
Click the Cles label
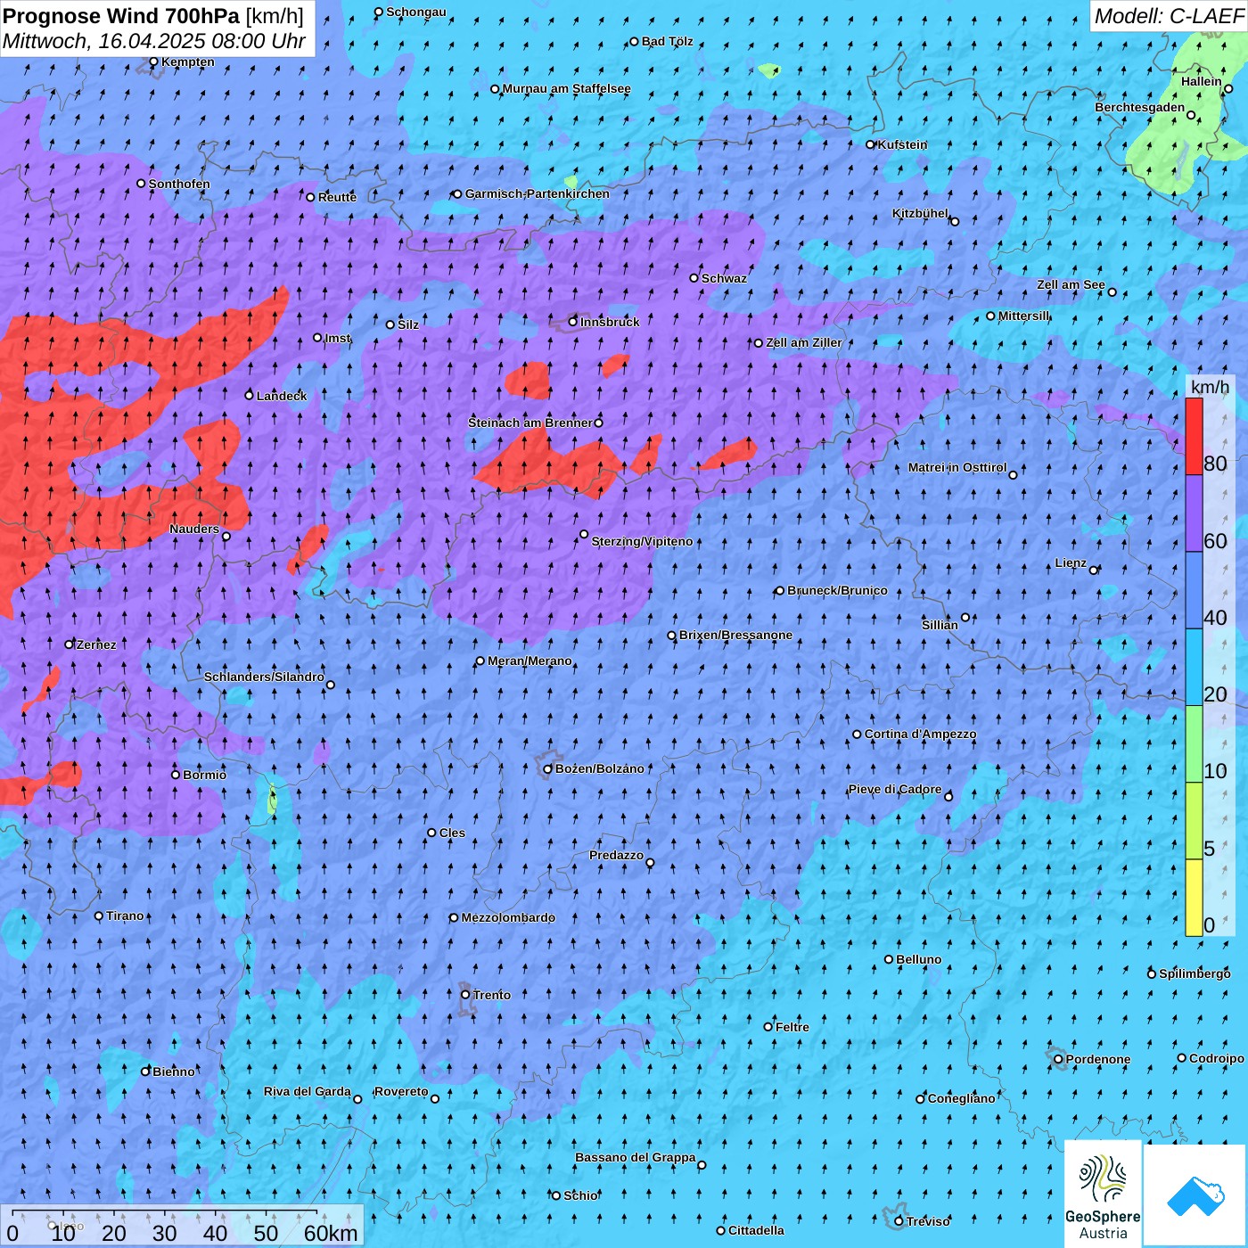pos(452,833)
